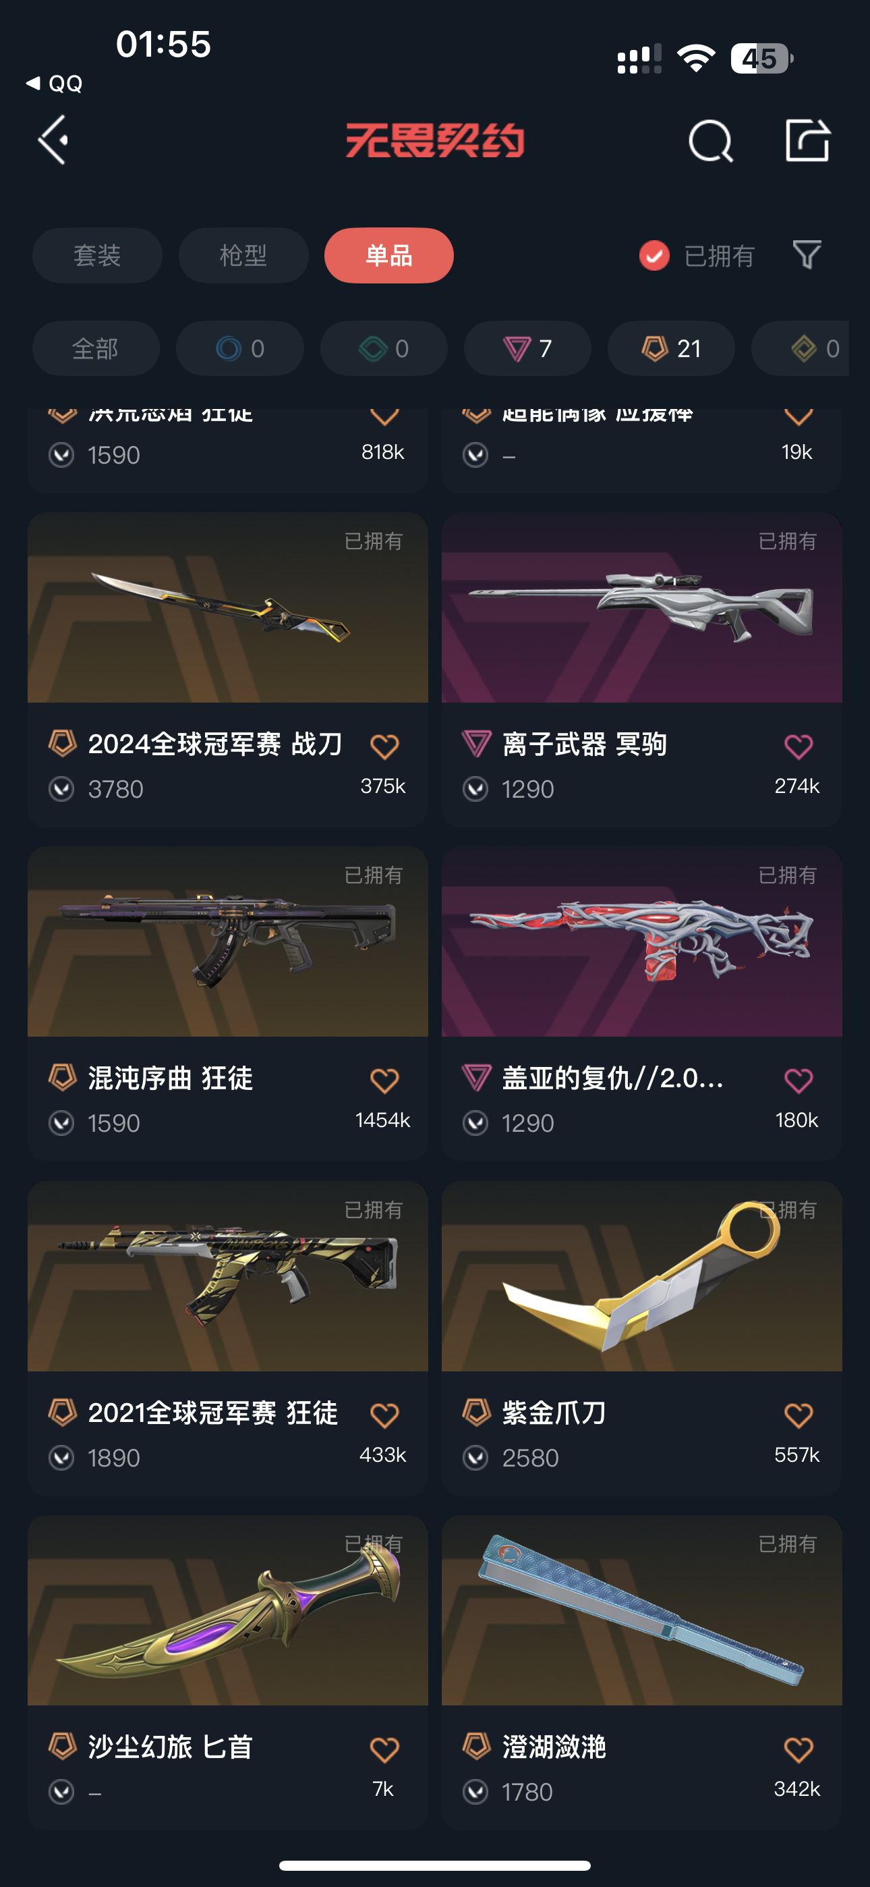Viewport: 870px width, 1887px height.
Task: Like the 混沌序曲 狂徒 skin
Action: point(384,1081)
